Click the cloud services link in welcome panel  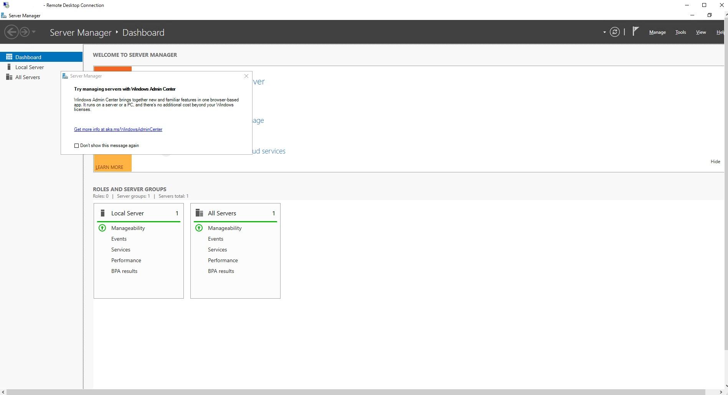269,151
